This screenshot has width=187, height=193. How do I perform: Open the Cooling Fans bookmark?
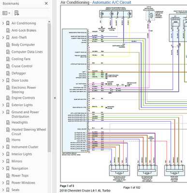click(x=21, y=59)
